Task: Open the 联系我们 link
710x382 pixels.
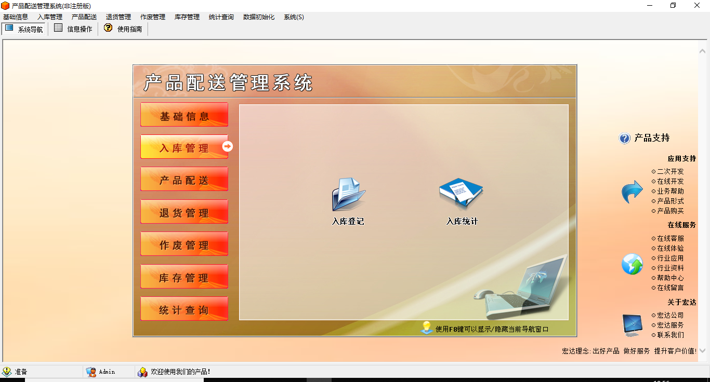Action: point(670,335)
